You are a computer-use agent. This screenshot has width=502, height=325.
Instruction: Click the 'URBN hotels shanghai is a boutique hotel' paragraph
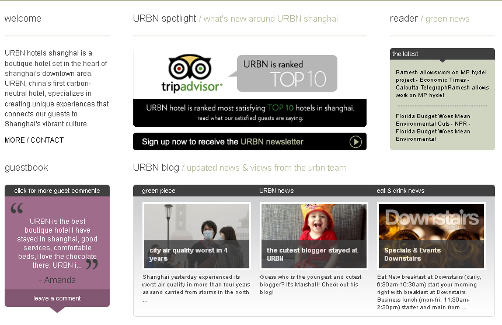pyautogui.click(x=57, y=88)
